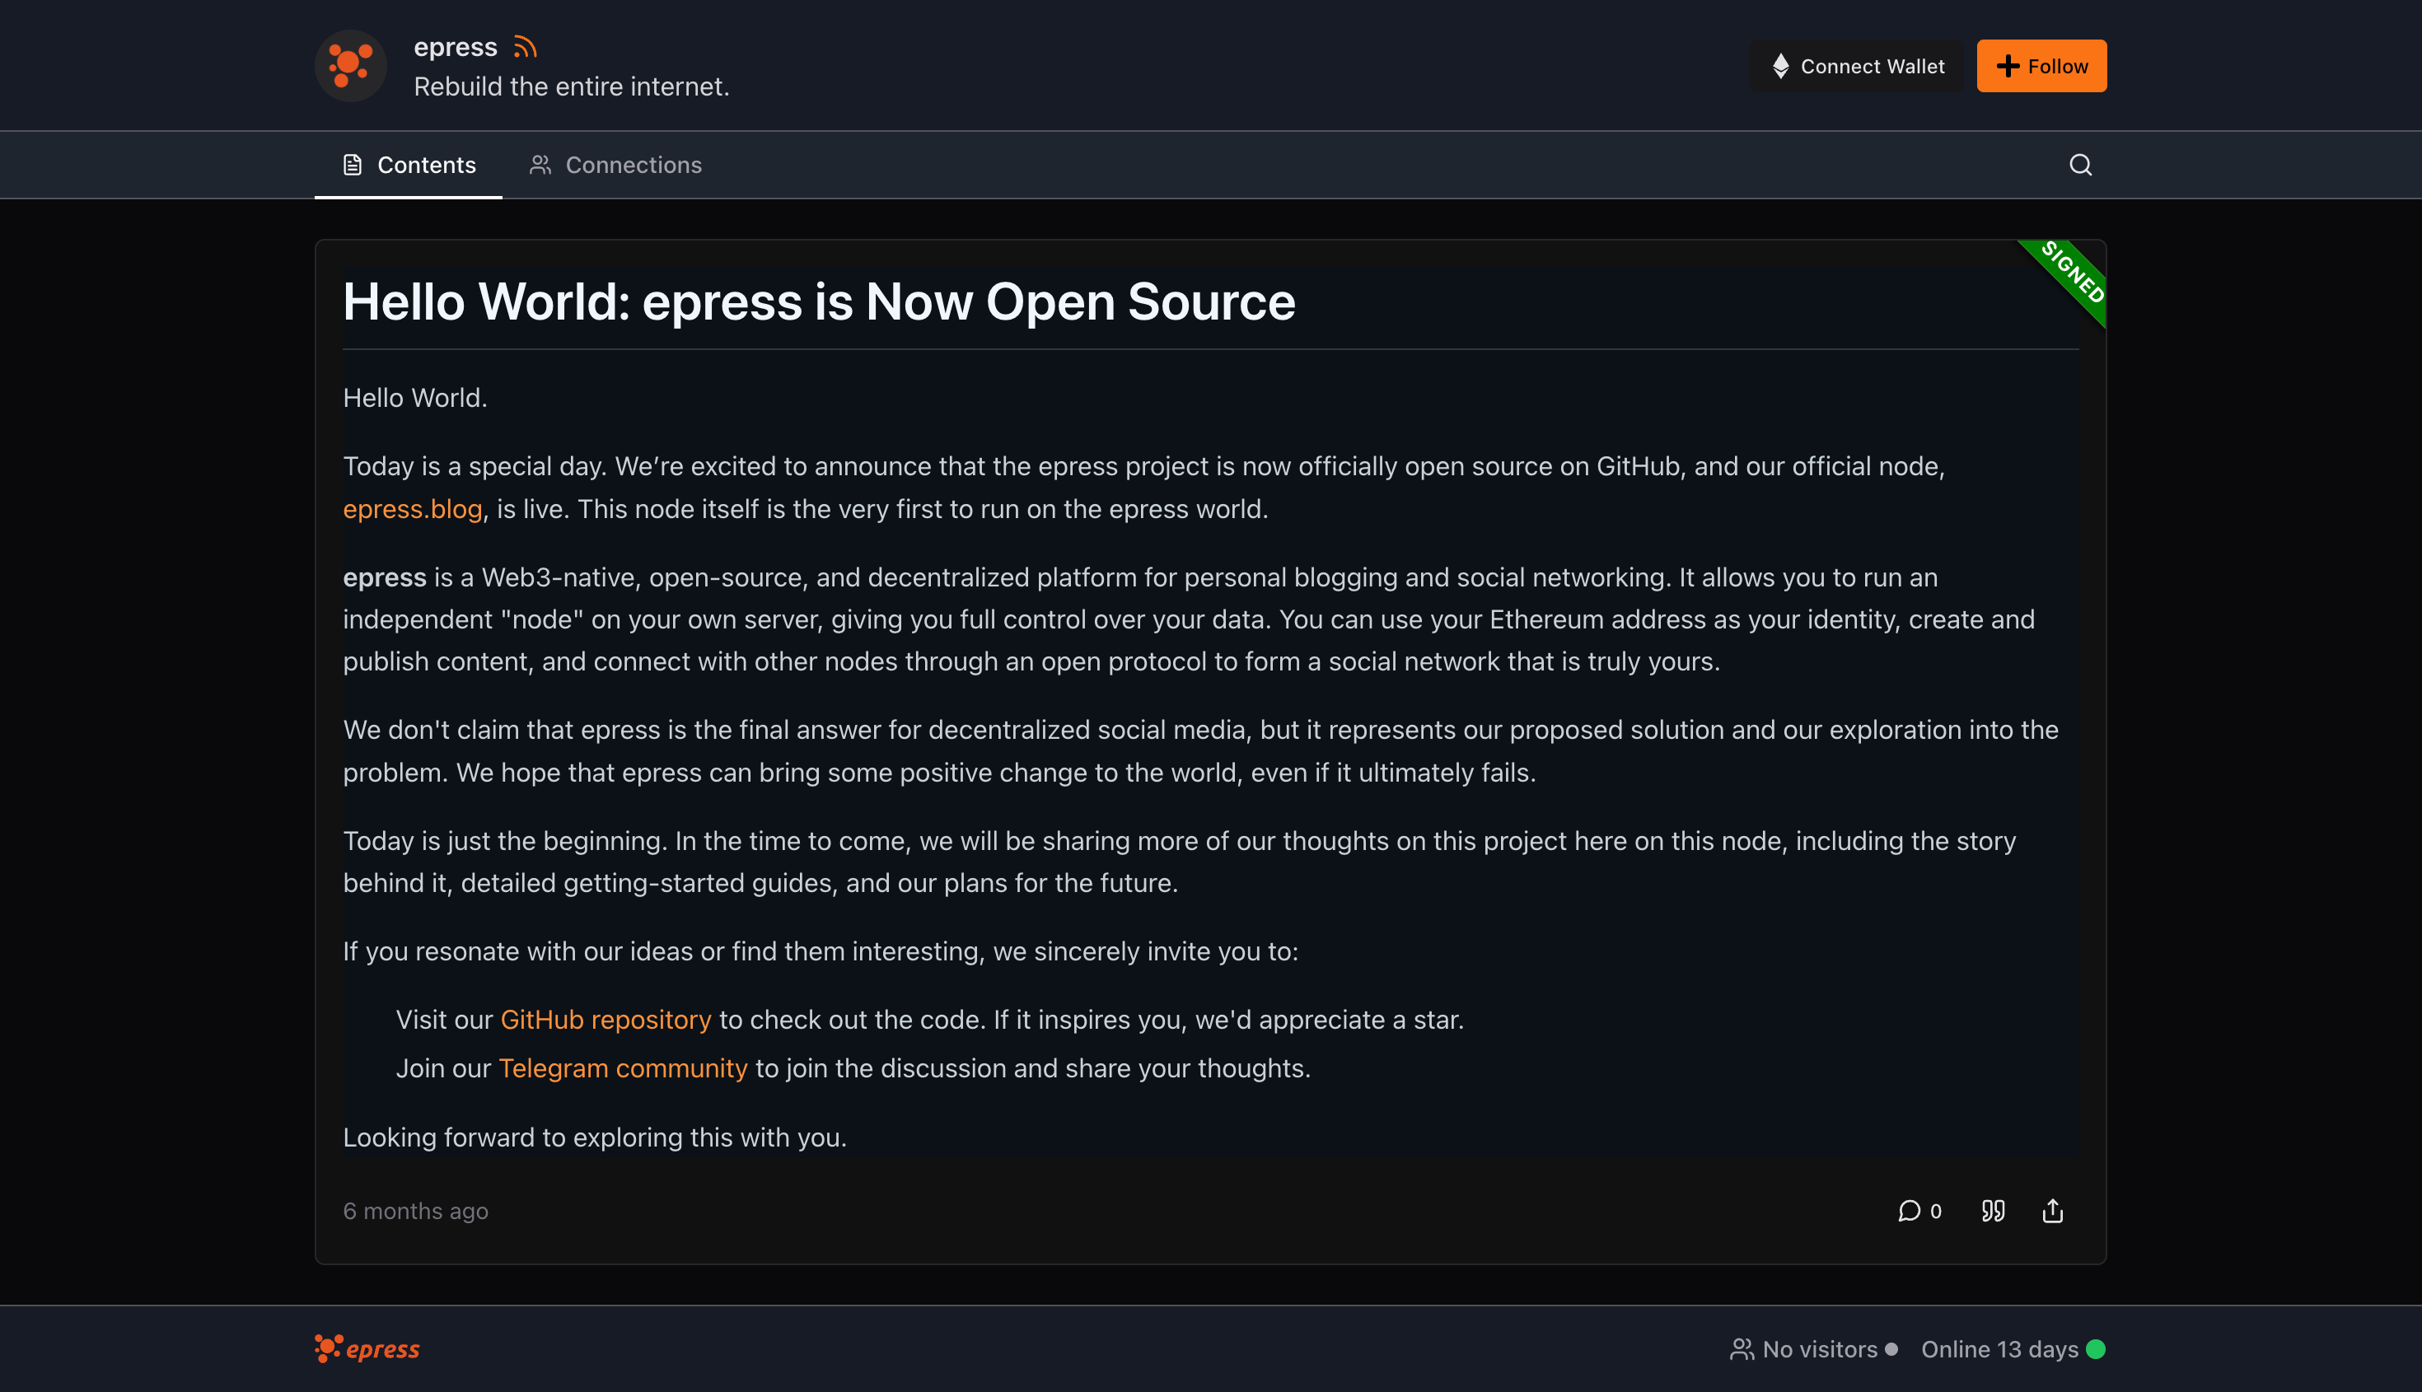Click the Contents document icon
The image size is (2422, 1392).
[x=353, y=163]
